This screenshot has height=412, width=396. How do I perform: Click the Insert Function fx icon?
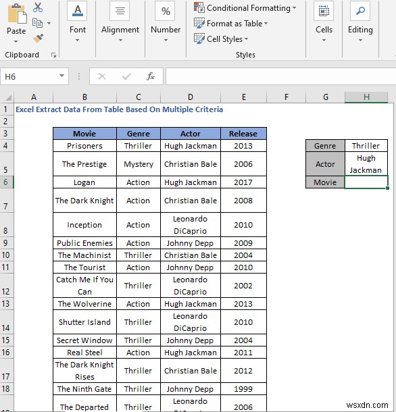[x=151, y=76]
